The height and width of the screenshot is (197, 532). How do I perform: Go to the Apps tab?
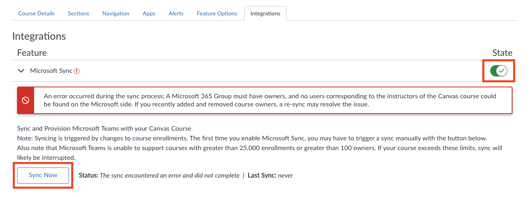(x=149, y=13)
